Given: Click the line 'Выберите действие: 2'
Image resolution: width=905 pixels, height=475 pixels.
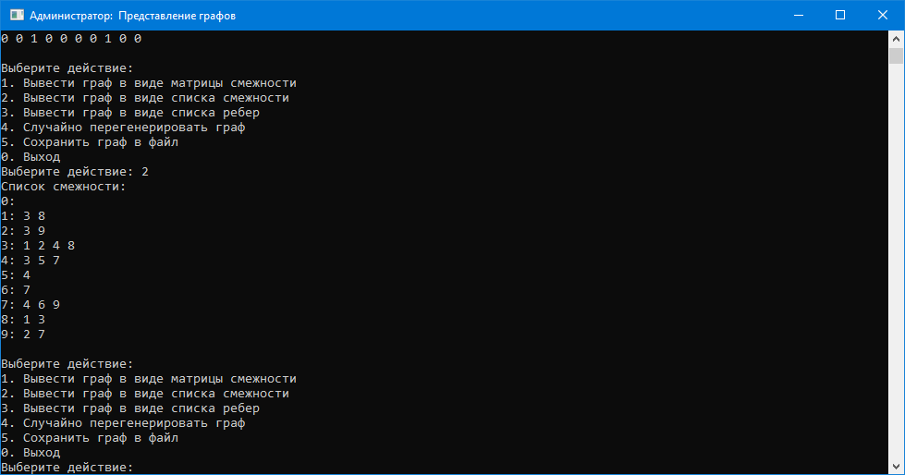Looking at the screenshot, I should coord(75,172).
